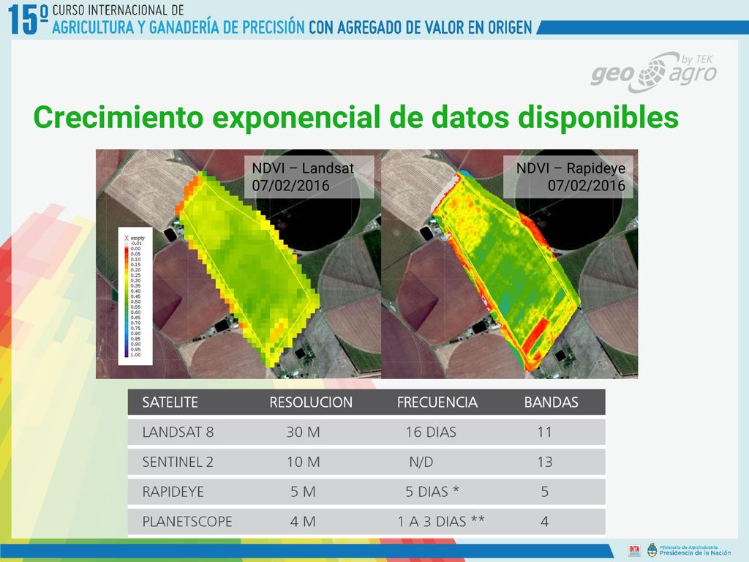Click 'CON AGREGADO DE VALOR EN ORIGEN' text
Screen dimensions: 749x562
pyautogui.click(x=421, y=27)
